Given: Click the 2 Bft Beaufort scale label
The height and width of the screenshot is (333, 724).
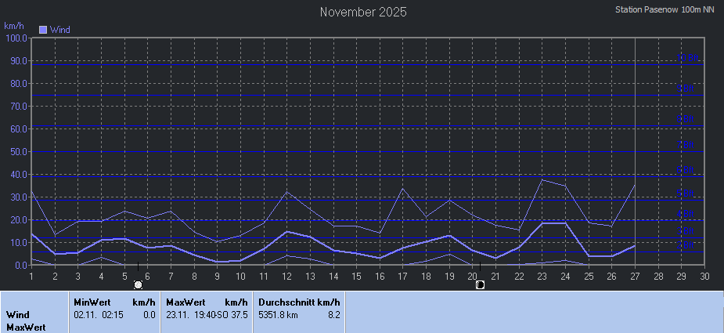Looking at the screenshot, I should click(686, 245).
